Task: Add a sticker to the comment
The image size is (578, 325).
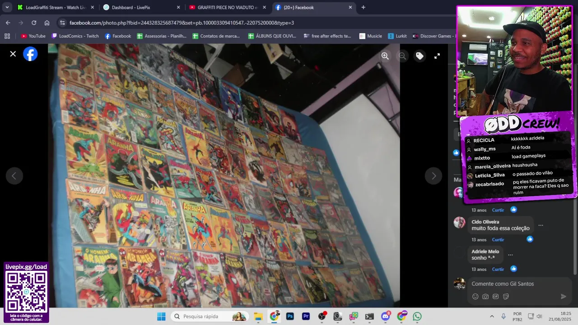Action: [x=506, y=297]
